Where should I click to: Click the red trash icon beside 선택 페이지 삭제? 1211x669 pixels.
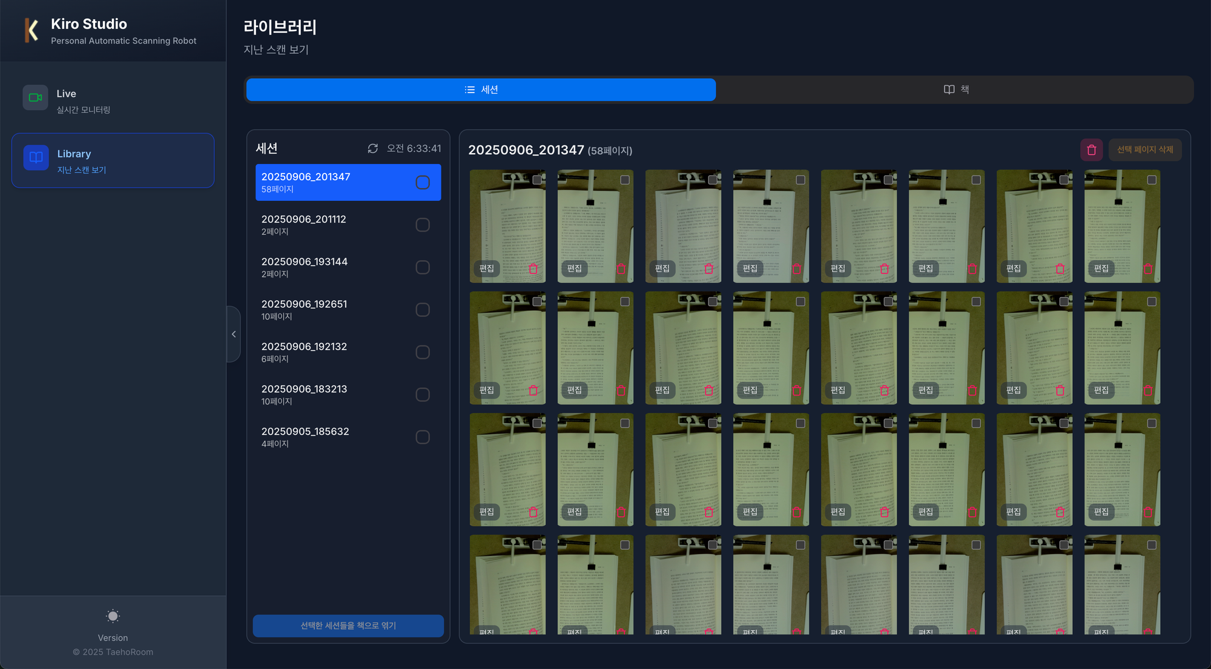click(x=1091, y=150)
